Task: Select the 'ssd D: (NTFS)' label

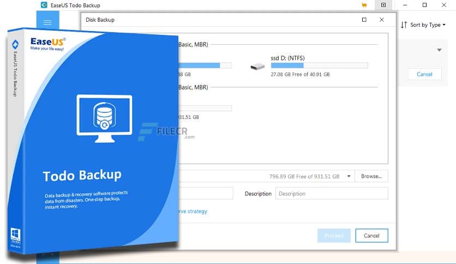Action: tap(287, 58)
